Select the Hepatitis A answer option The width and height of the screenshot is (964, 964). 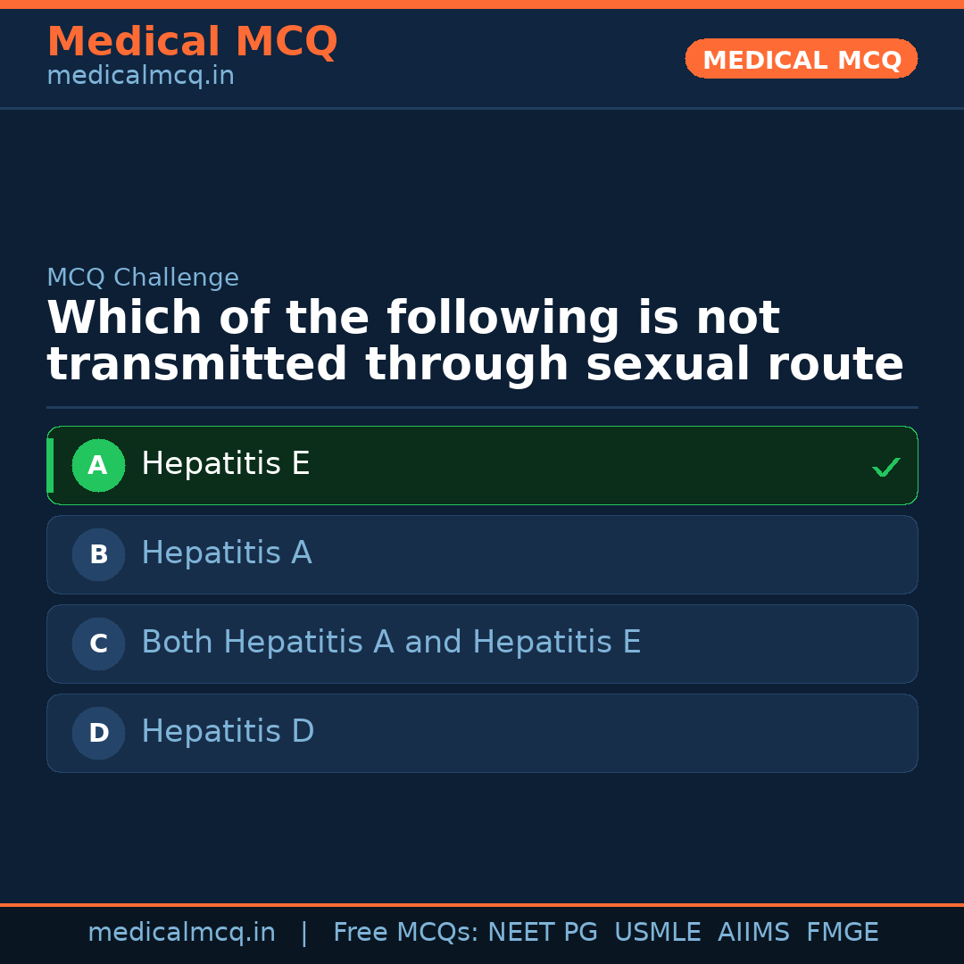(227, 553)
